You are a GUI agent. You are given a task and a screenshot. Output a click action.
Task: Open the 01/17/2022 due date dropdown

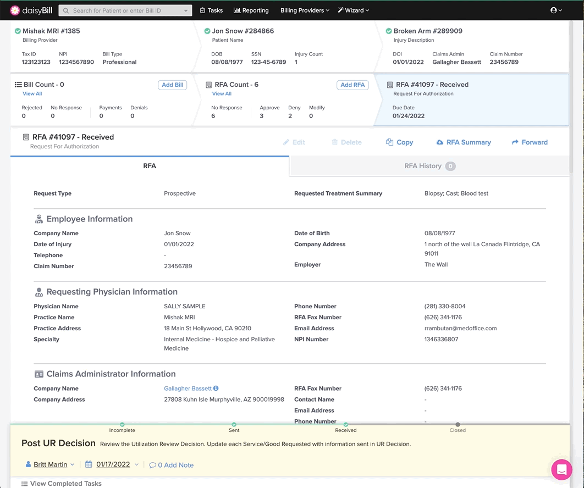tap(136, 464)
